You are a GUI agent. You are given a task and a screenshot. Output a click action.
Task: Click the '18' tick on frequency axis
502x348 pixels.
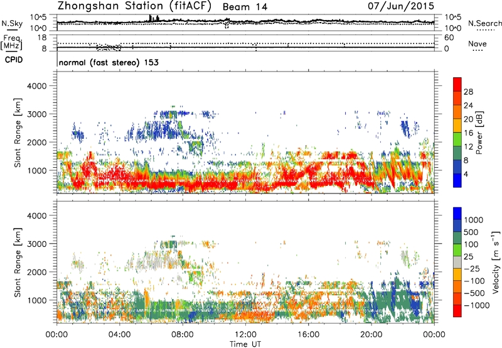pos(42,37)
